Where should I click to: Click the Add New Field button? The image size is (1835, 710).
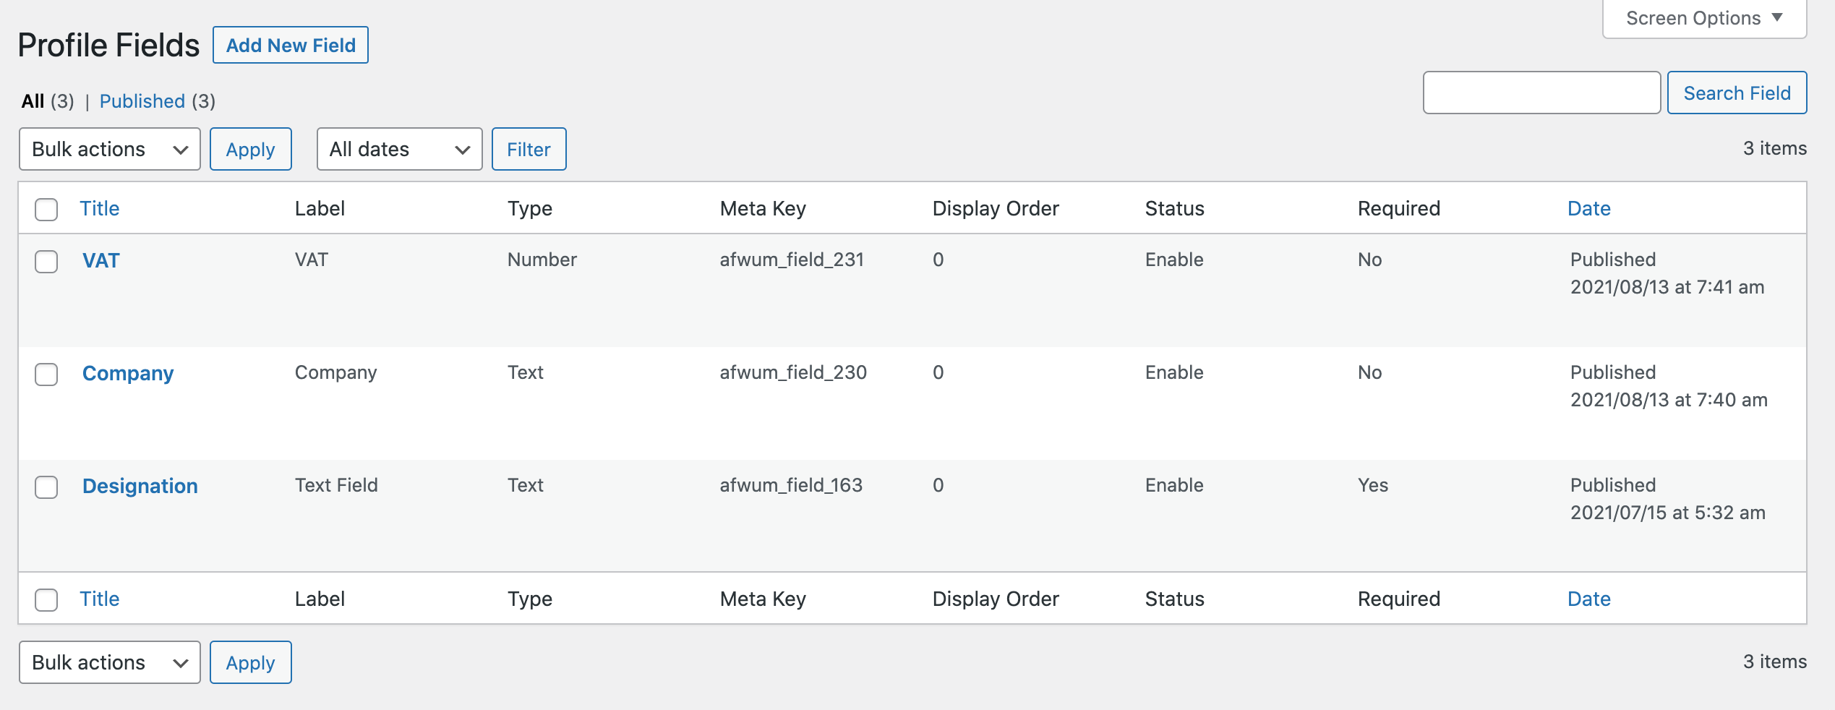point(290,45)
